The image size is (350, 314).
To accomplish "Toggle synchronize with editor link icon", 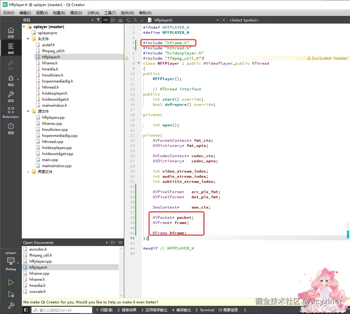I will tap(106, 20).
